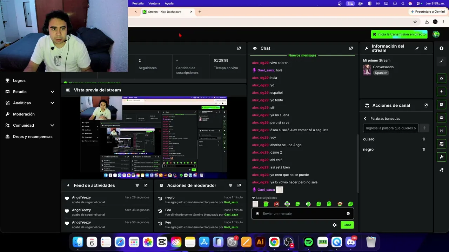Open filter options in Feed de actividades
Viewport: 449px width, 252px height.
(x=137, y=185)
